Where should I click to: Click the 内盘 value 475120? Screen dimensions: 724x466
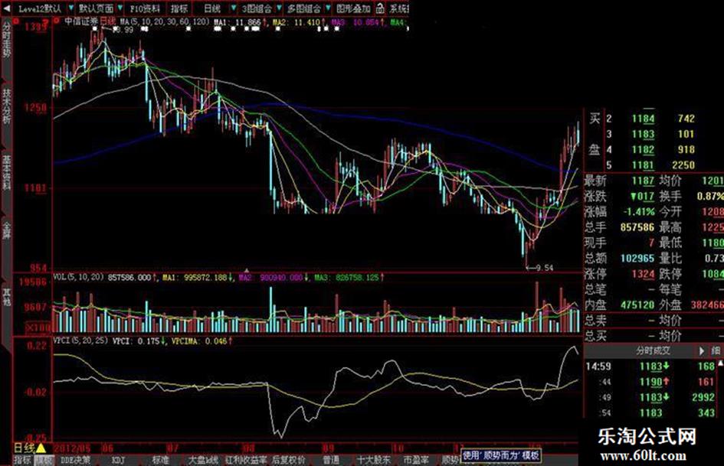tap(637, 305)
